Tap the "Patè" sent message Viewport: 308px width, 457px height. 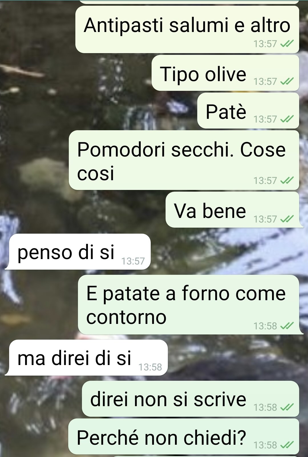(x=248, y=111)
